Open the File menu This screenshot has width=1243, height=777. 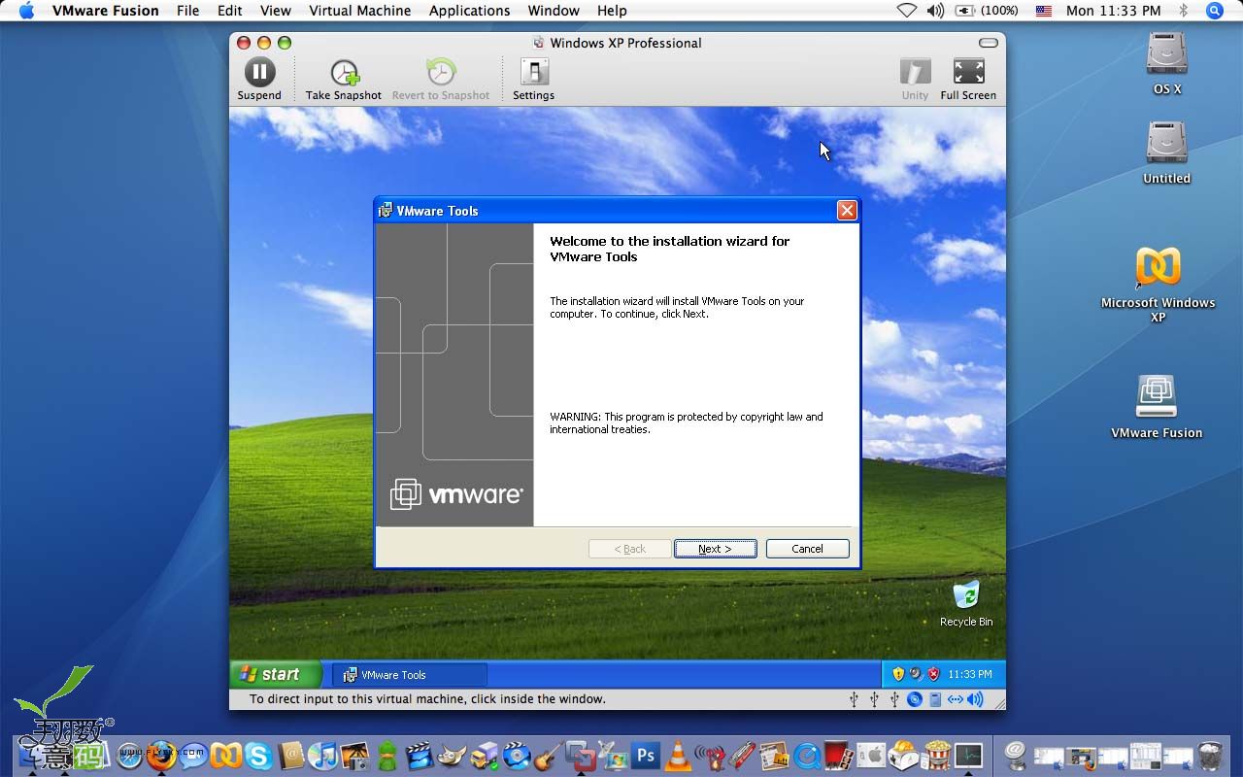pos(187,11)
